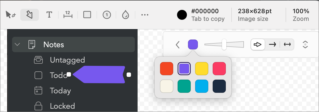
Task: Choose the blur droplet tool
Action: tap(125, 15)
